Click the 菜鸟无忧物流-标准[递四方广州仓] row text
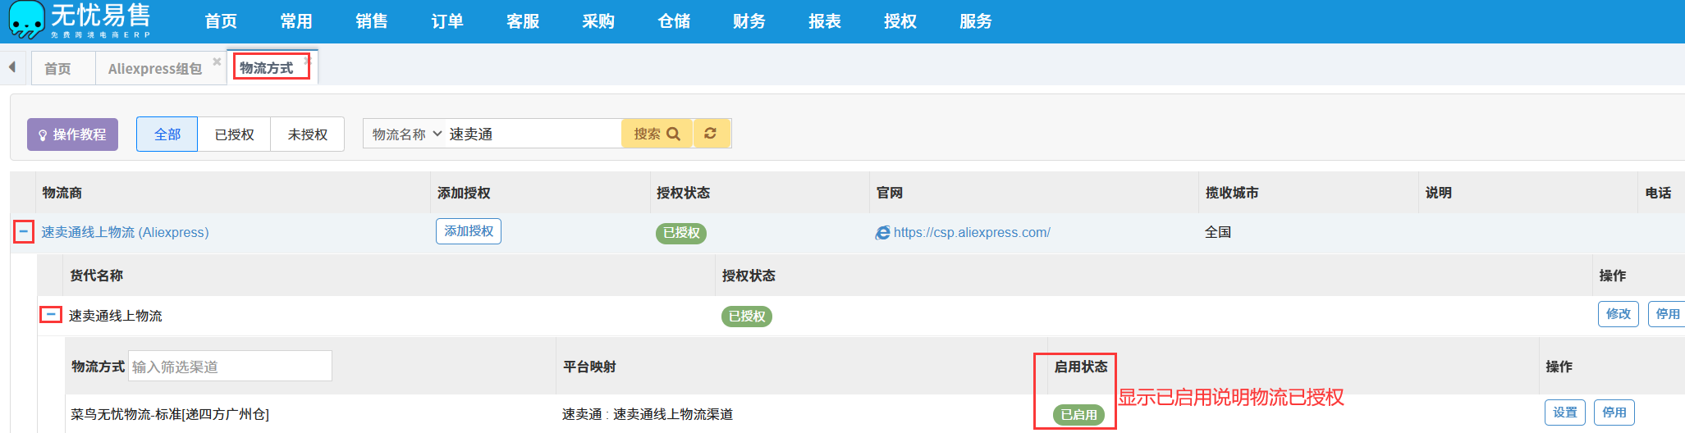This screenshot has height=433, width=1685. click(x=170, y=415)
